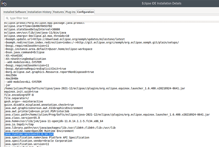Select the -jar line
The width and height of the screenshot is (219, 147).
(7, 85)
